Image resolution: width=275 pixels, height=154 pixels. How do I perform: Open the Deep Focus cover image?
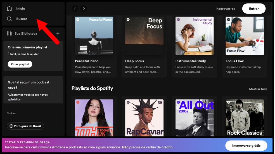[144, 36]
